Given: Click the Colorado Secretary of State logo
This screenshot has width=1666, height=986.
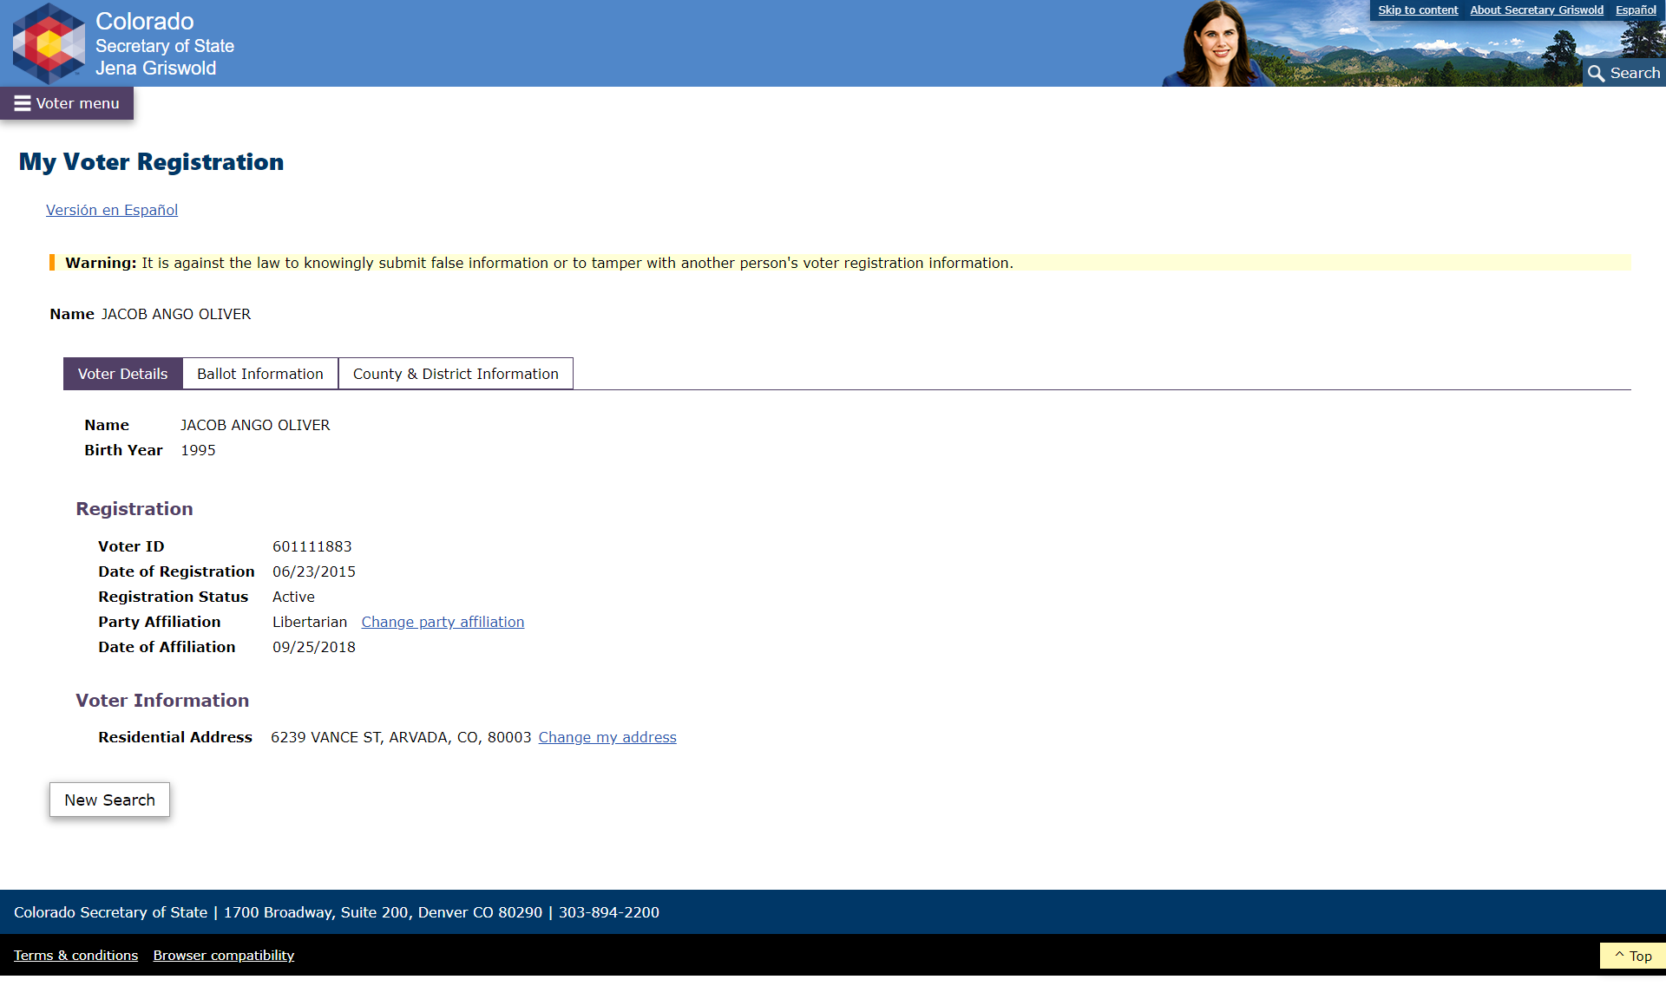Looking at the screenshot, I should pyautogui.click(x=49, y=43).
